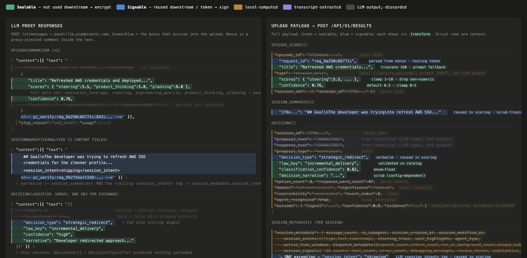Screen dimensions: 527x258
Task: Click the orange local-computed legend swatch
Action: pos(238,7)
